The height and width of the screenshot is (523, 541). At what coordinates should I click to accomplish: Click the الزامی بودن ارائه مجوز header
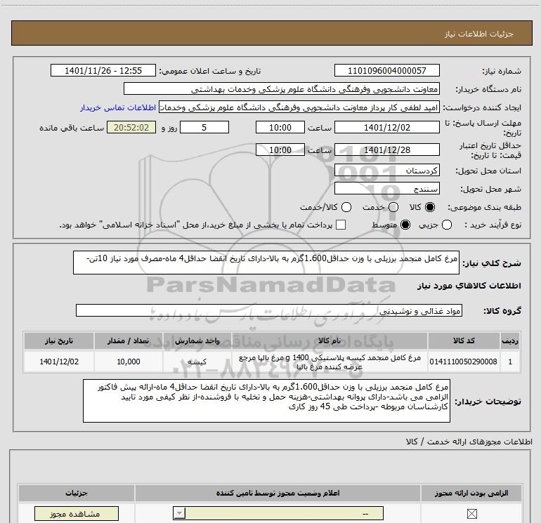coord(471,493)
